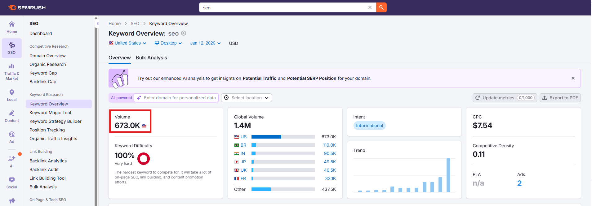Open Domain Overview menu item
The height and width of the screenshot is (206, 592).
pyautogui.click(x=47, y=56)
